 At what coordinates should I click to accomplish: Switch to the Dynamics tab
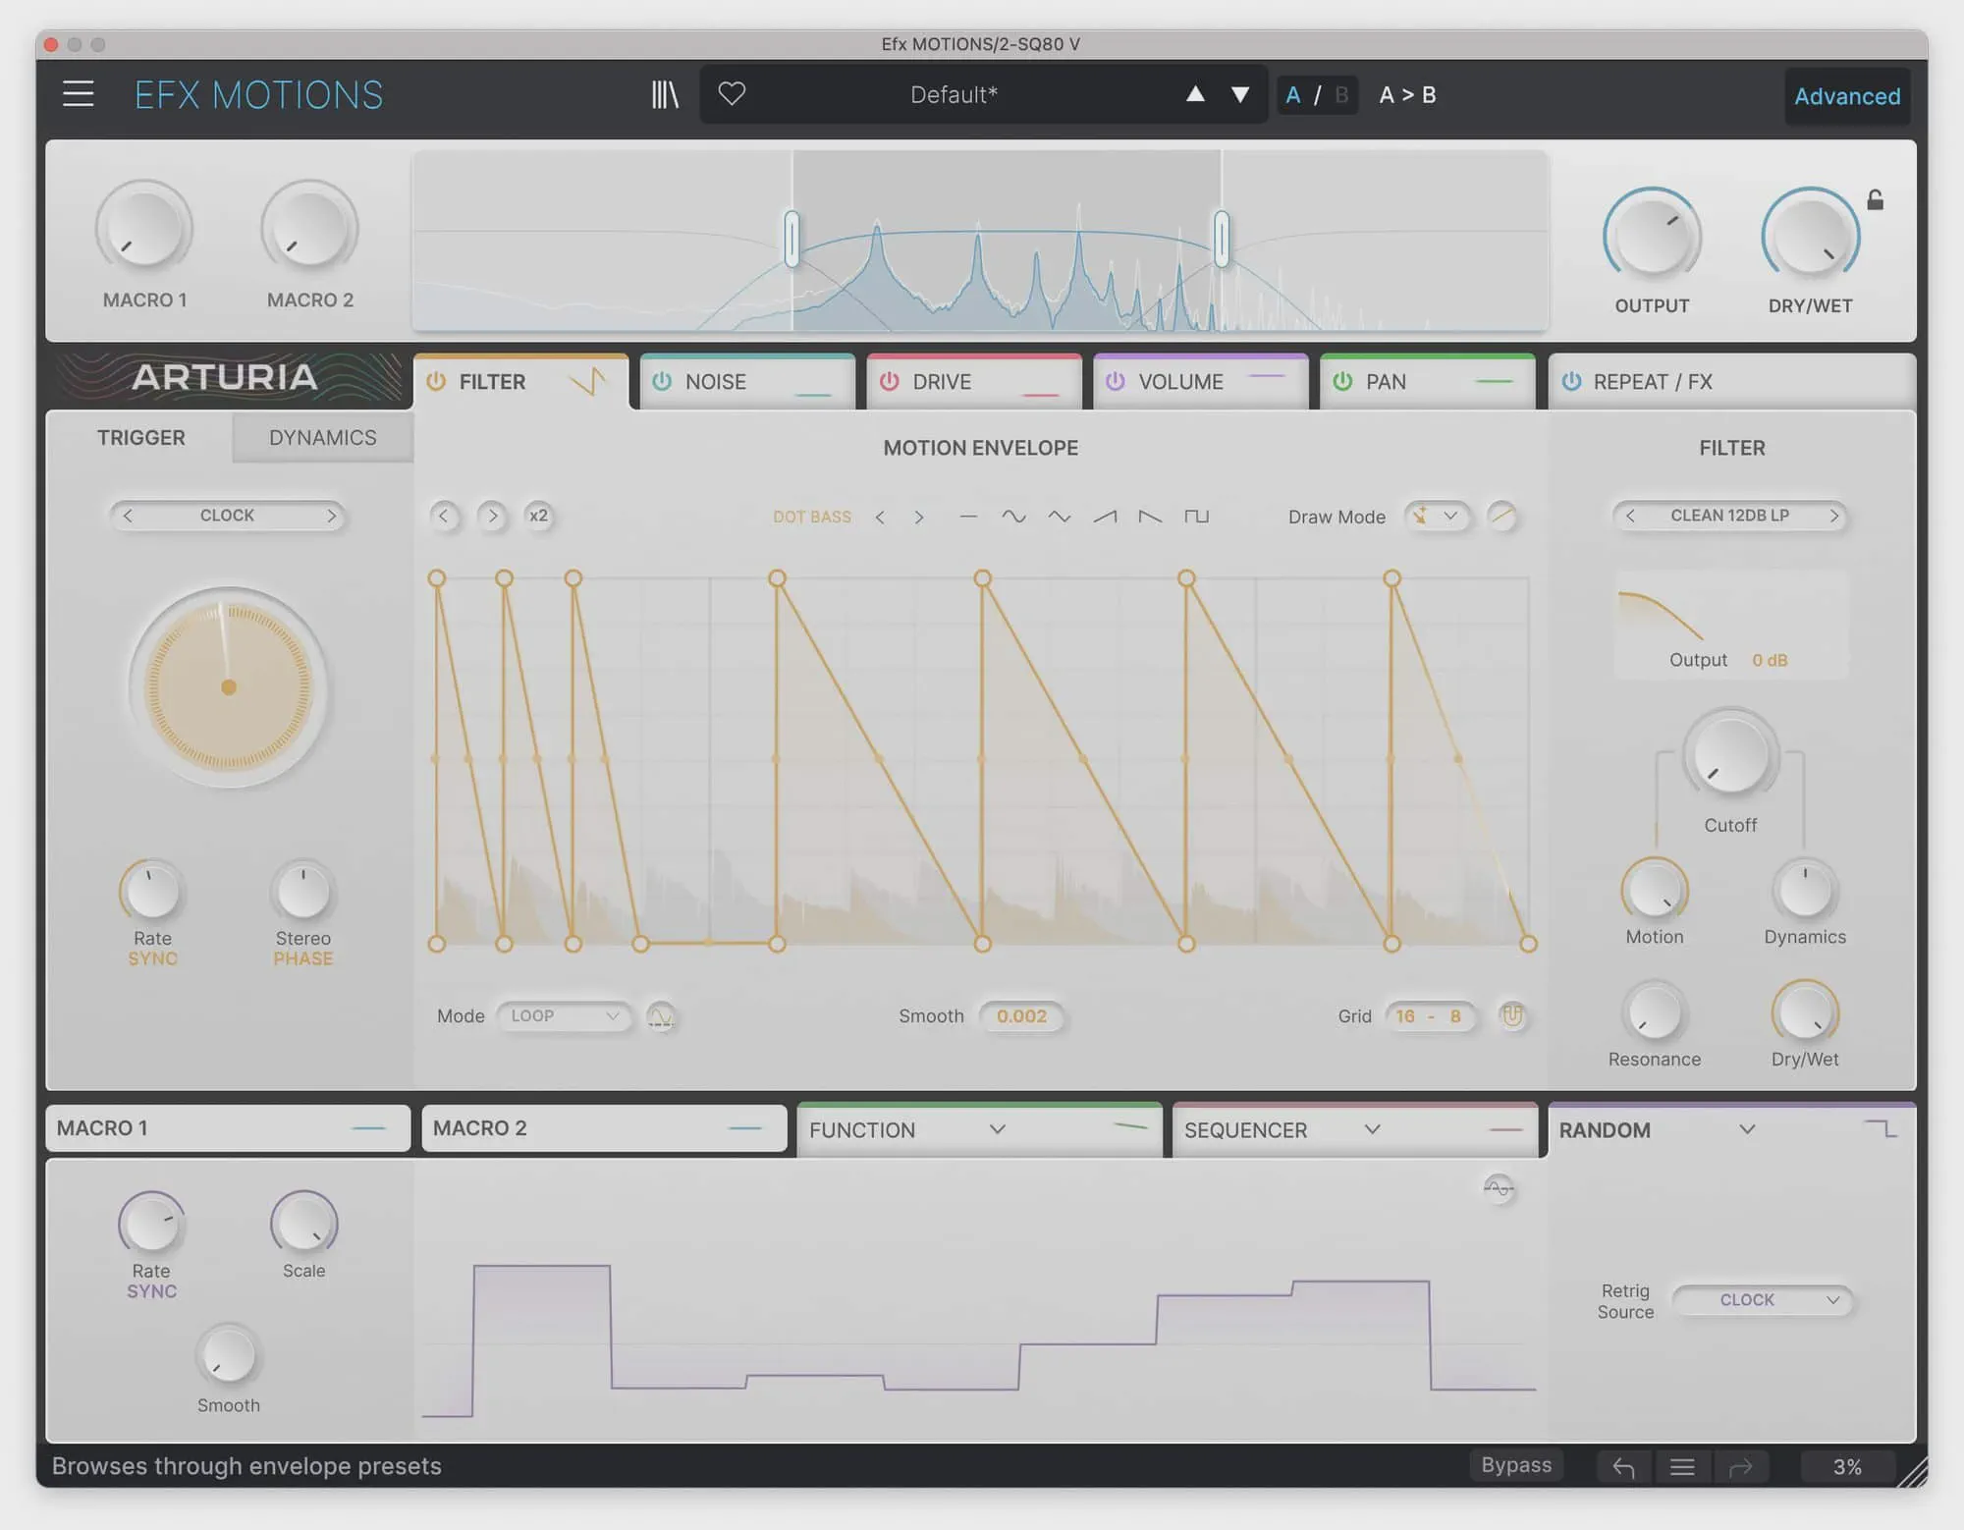[322, 438]
